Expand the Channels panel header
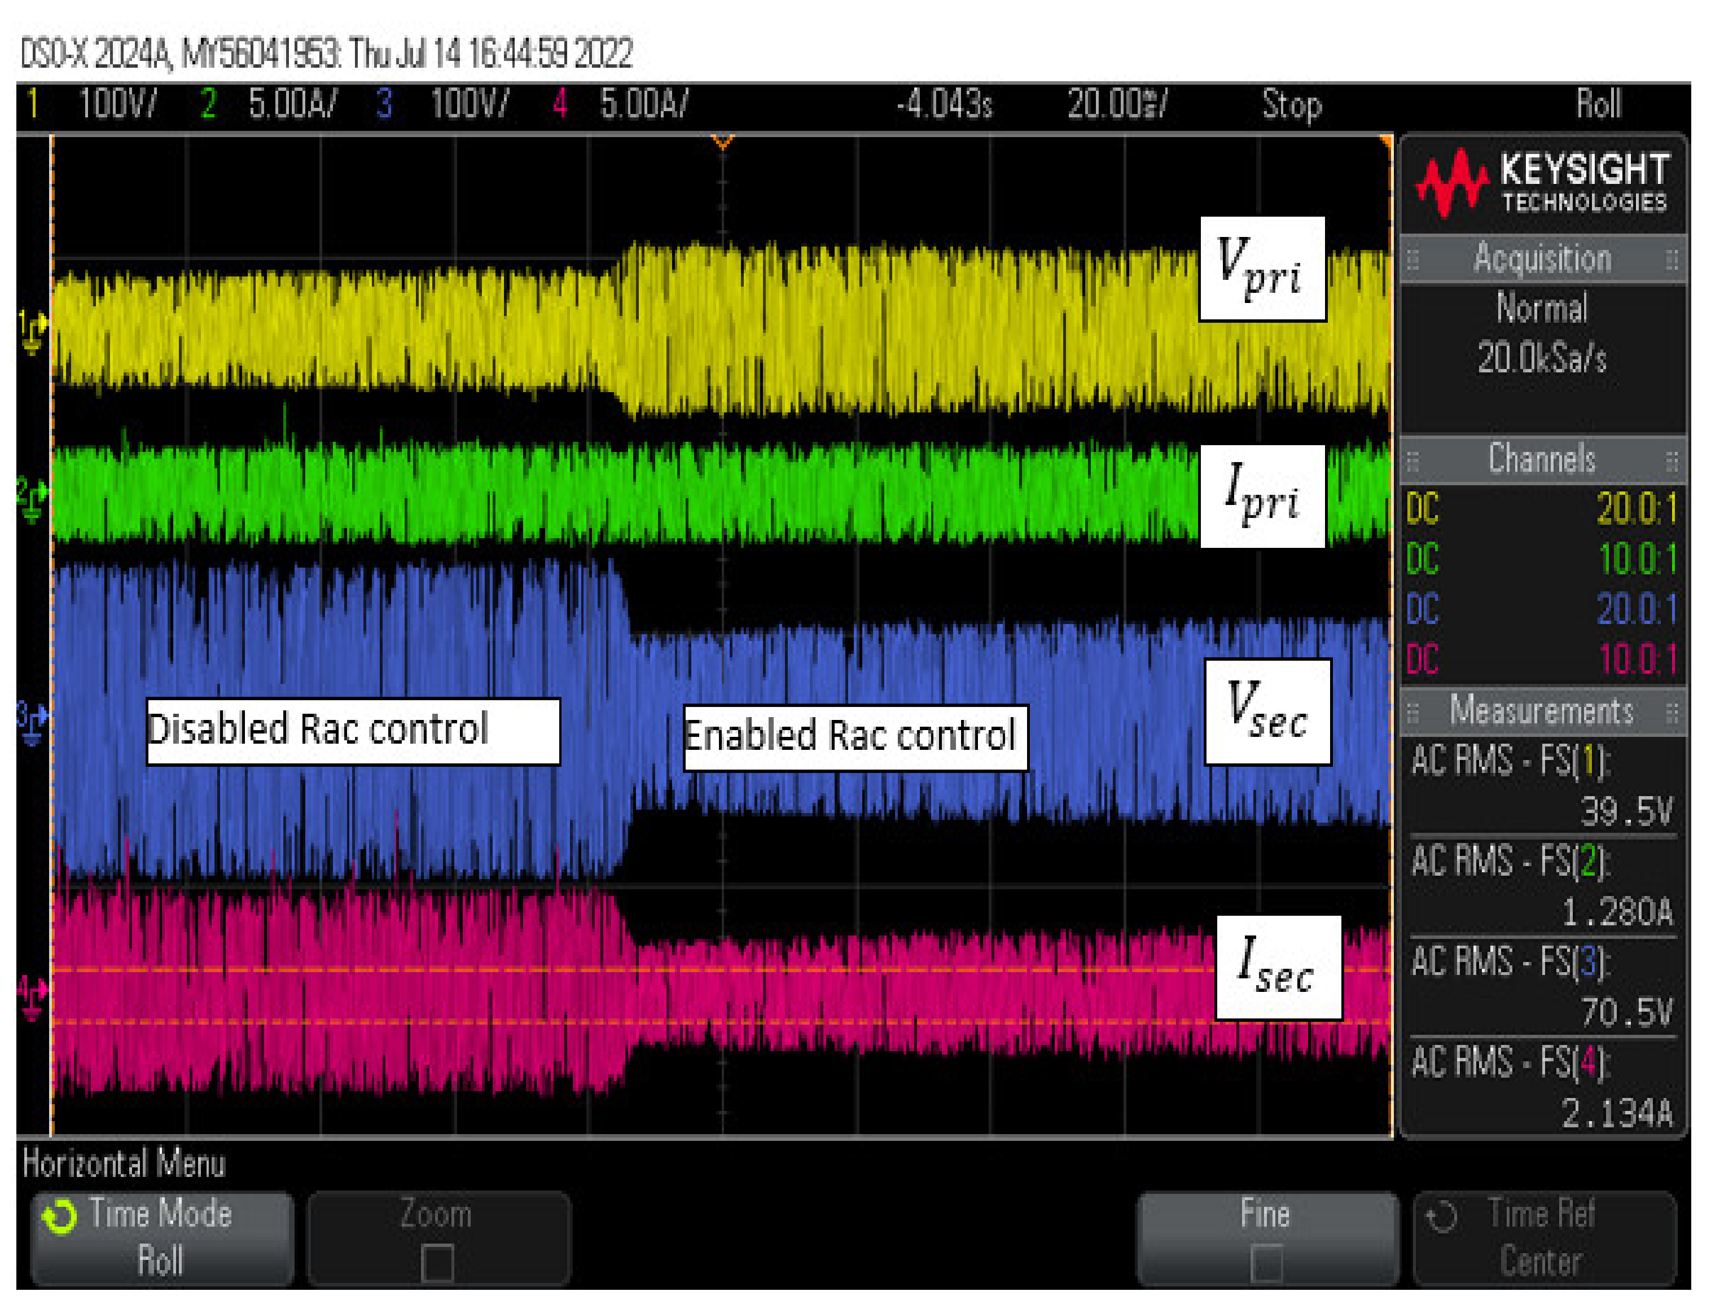 [1542, 459]
